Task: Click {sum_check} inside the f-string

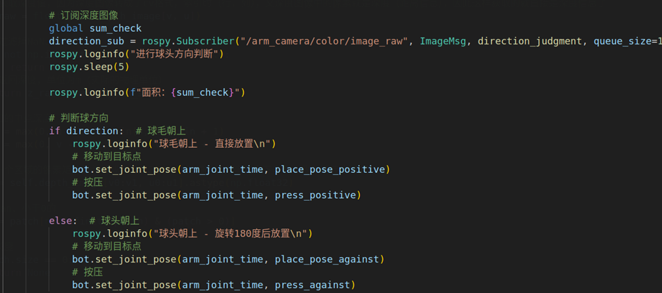Action: coord(202,92)
